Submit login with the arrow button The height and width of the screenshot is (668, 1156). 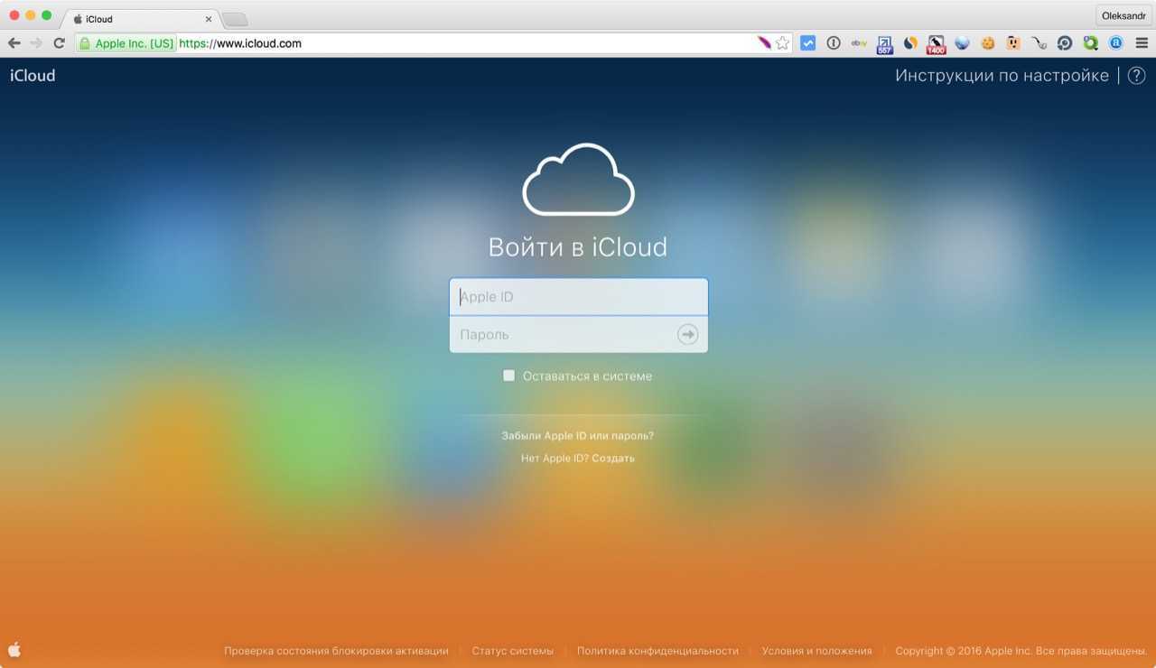click(687, 335)
